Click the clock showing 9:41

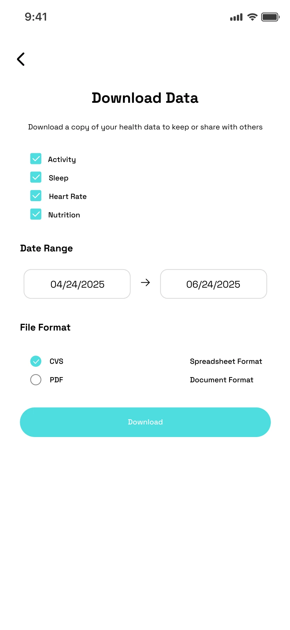pos(35,16)
